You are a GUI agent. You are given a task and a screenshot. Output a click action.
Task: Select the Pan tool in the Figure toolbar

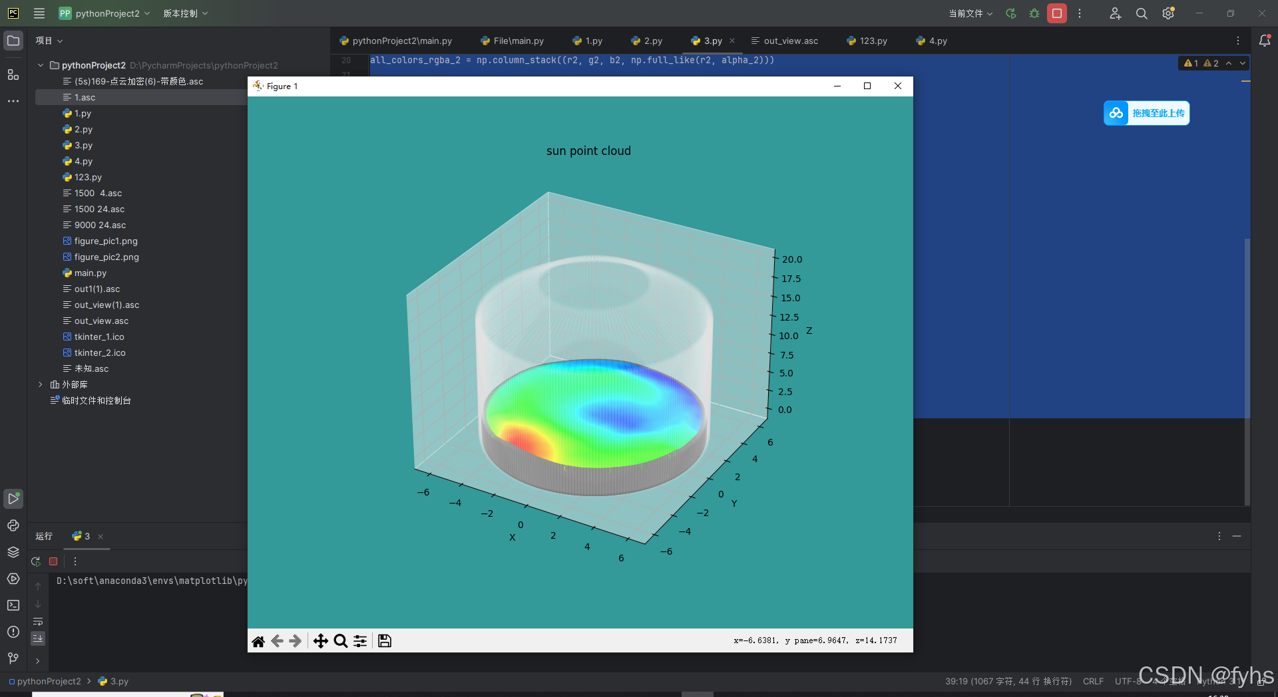tap(320, 640)
